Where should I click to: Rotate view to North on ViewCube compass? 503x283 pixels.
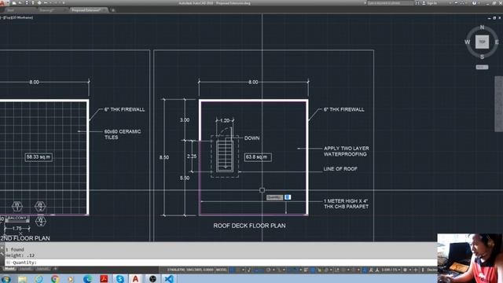(x=482, y=28)
